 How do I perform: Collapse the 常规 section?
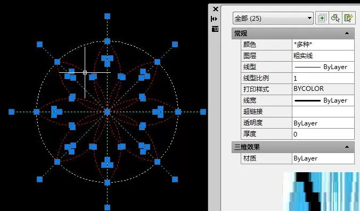(347, 33)
